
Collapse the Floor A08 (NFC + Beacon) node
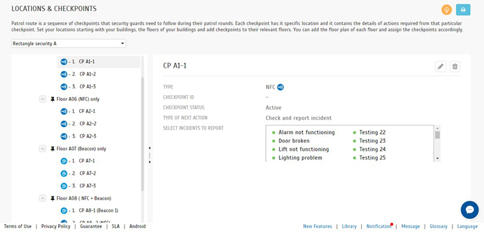pos(42,198)
